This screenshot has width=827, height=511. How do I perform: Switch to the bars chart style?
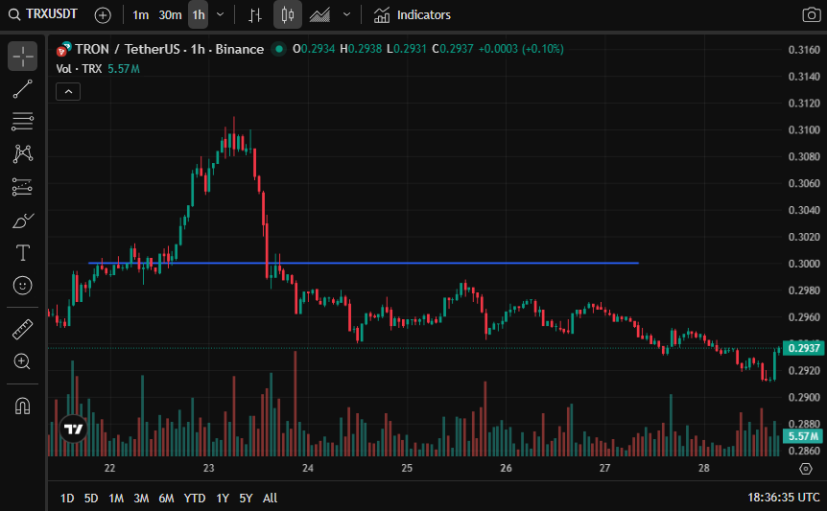(x=255, y=15)
